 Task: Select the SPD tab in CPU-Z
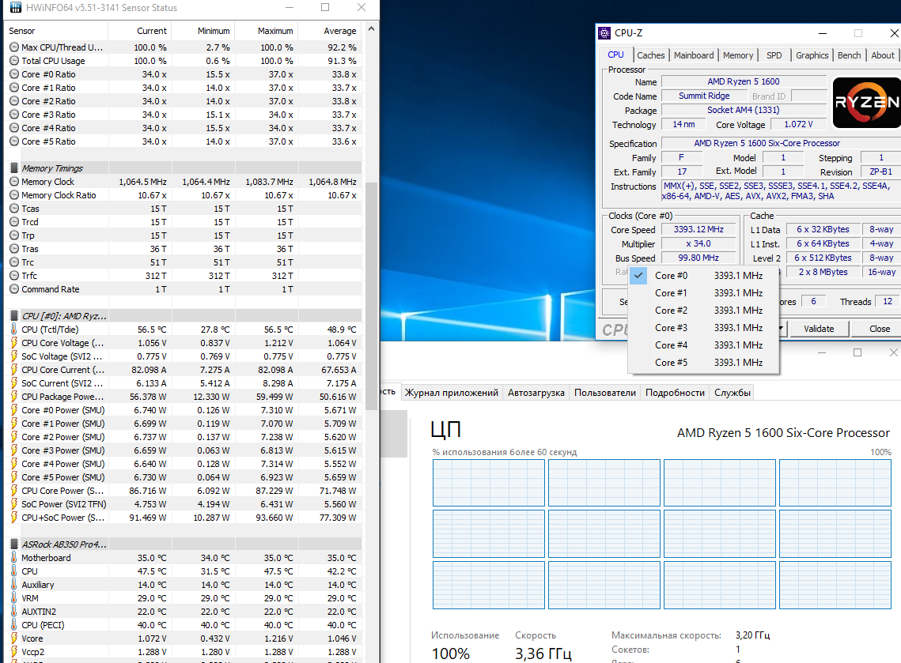click(774, 55)
